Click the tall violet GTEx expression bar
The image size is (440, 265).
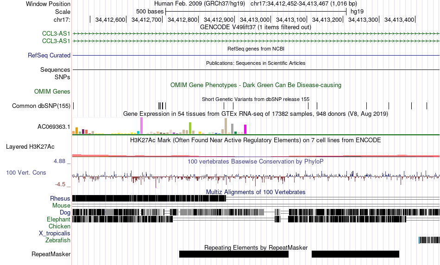pyautogui.click(x=141, y=126)
